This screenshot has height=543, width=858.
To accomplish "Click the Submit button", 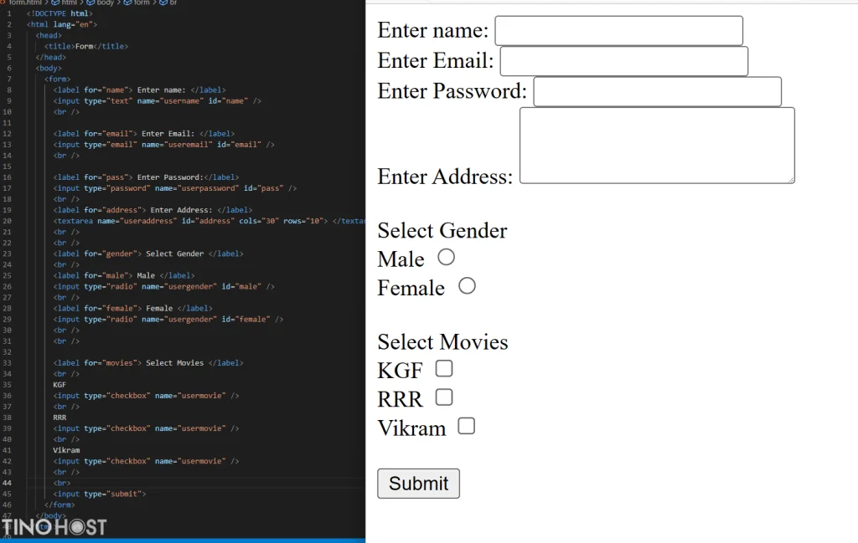I will click(418, 484).
